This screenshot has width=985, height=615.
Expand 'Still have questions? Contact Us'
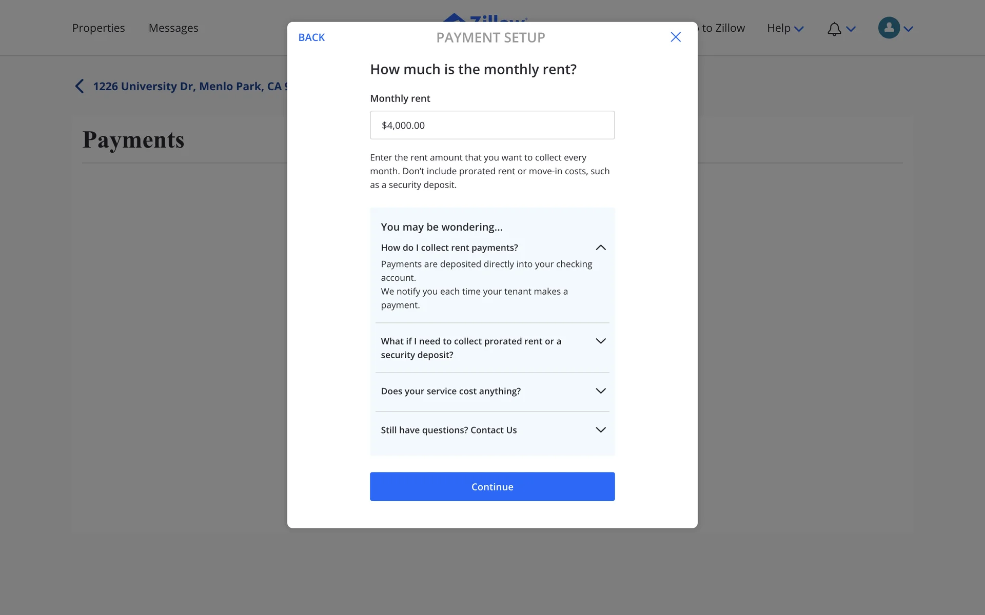tap(601, 430)
